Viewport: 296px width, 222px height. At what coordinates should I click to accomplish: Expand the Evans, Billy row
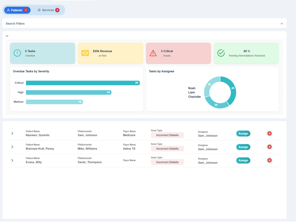tap(12, 160)
